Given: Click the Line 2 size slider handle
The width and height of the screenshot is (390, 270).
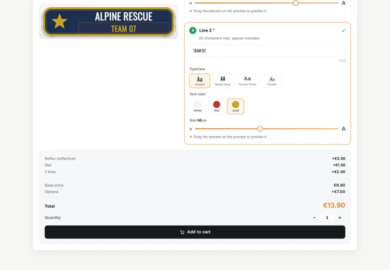Looking at the screenshot, I should point(260,129).
